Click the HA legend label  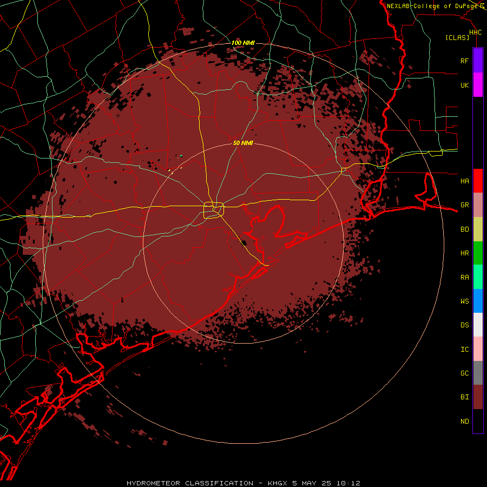pyautogui.click(x=464, y=181)
